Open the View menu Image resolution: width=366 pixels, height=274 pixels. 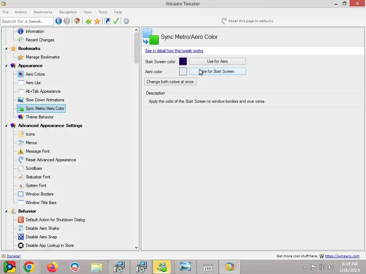88,12
